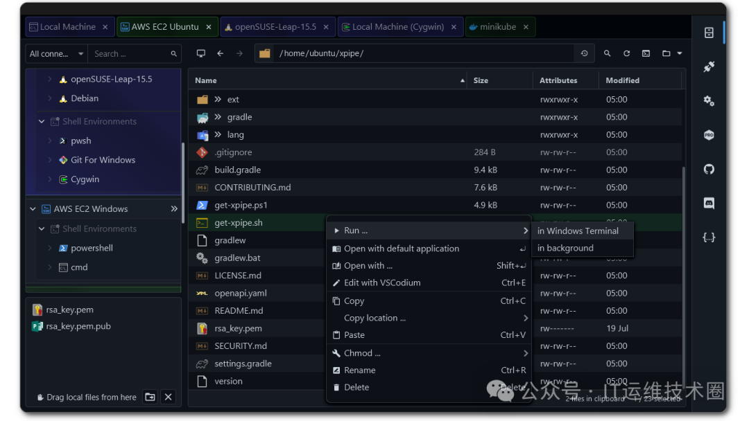749x421 pixels.
Task: Close the AWS EC2 Ubuntu tab
Action: tap(209, 27)
